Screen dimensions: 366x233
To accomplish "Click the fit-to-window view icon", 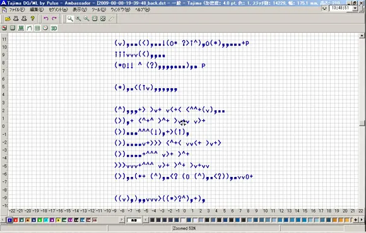I will pyautogui.click(x=103, y=19).
